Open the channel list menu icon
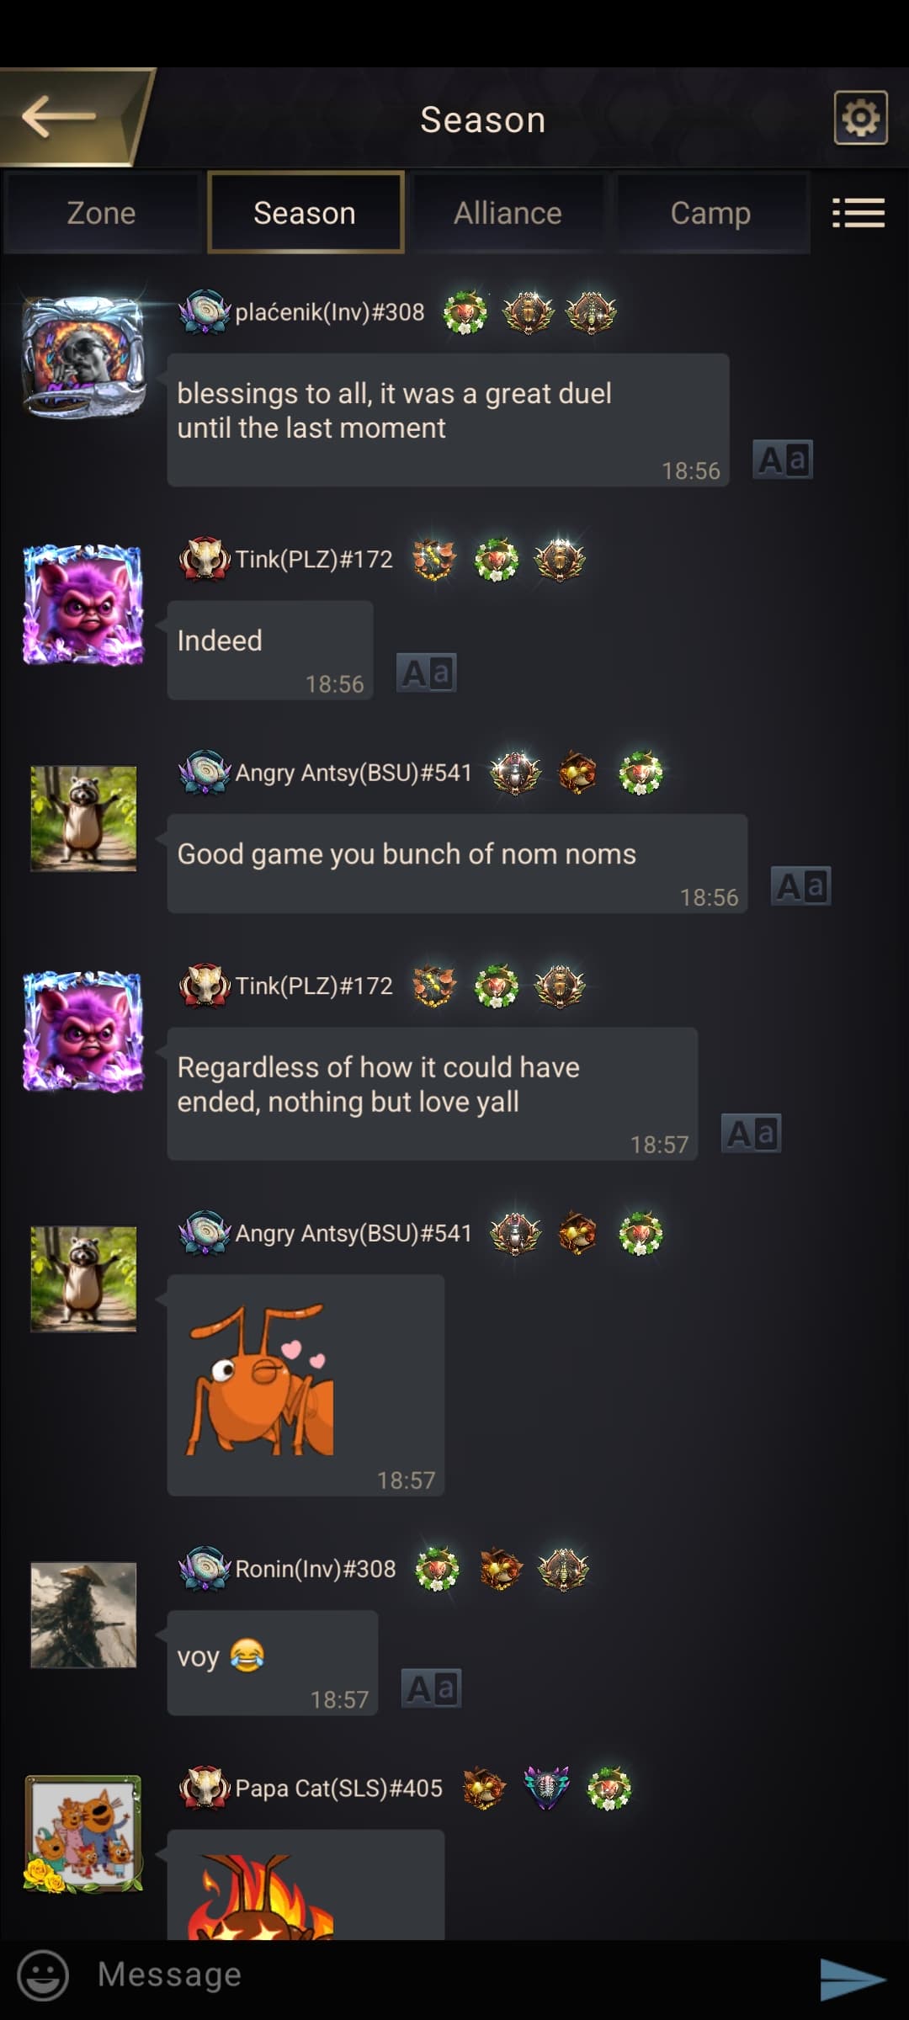The image size is (909, 2020). coord(858,213)
